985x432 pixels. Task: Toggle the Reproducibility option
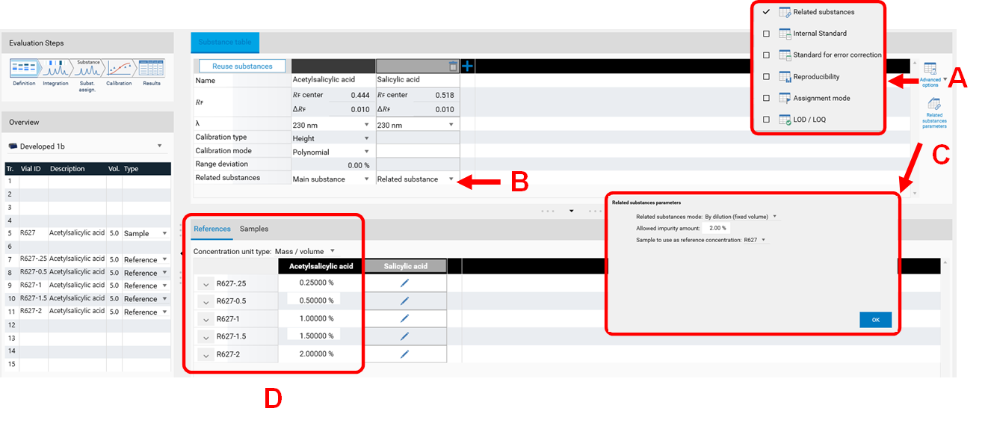point(766,77)
